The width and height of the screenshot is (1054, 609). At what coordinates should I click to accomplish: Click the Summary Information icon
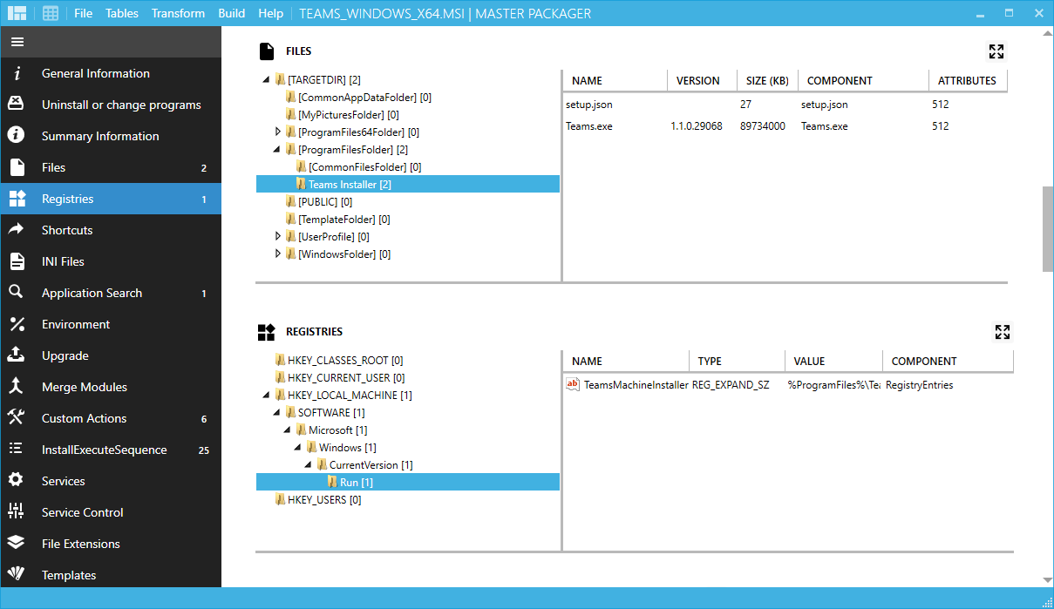17,136
